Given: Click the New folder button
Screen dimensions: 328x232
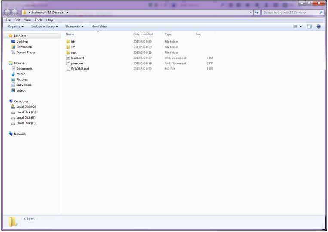Looking at the screenshot, I should [x=99, y=27].
